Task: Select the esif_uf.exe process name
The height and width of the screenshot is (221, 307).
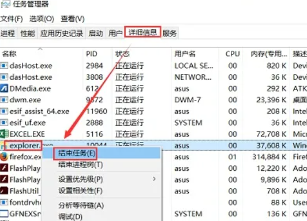Action: pyautogui.click(x=28, y=123)
